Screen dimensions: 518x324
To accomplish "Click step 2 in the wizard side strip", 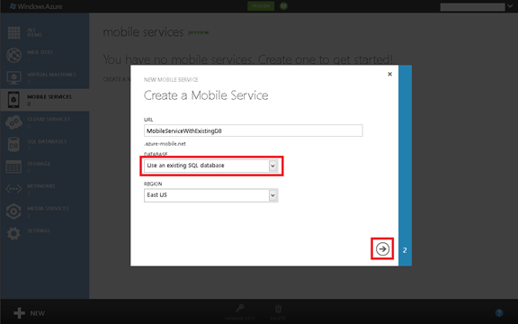I will [x=405, y=250].
